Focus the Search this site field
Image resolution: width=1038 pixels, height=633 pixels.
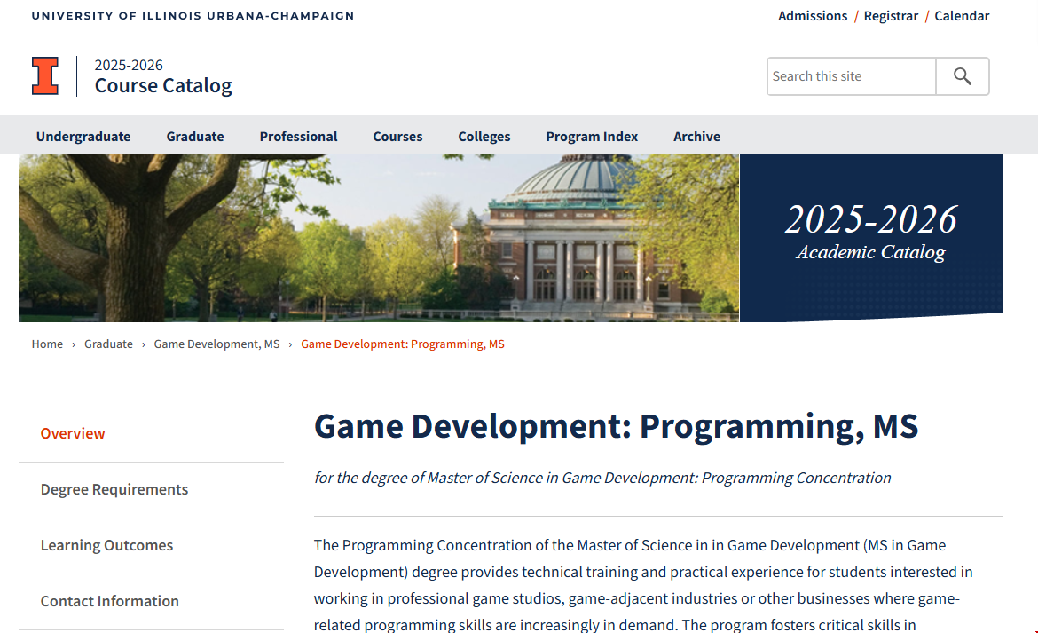click(851, 76)
